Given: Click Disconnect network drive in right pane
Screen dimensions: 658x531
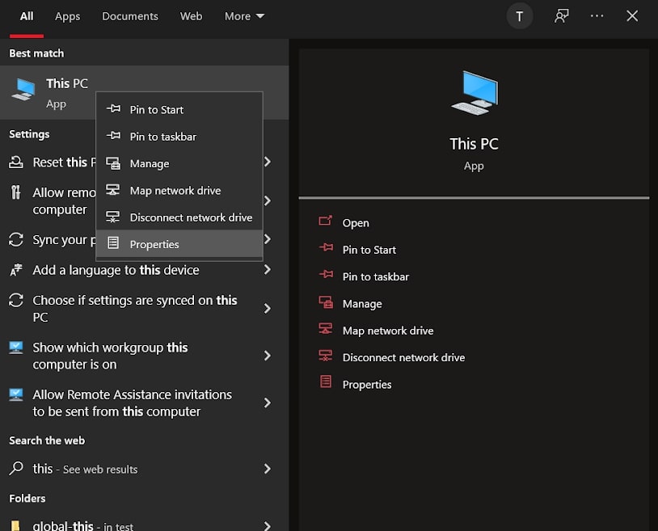Looking at the screenshot, I should [403, 357].
